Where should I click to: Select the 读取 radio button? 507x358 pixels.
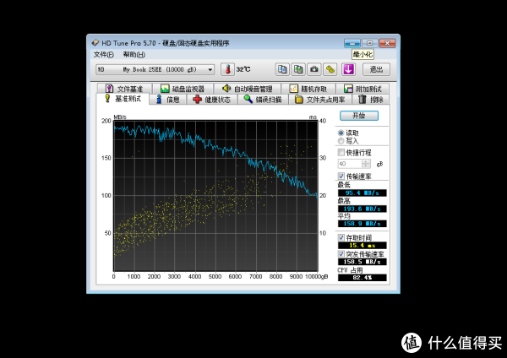click(341, 133)
